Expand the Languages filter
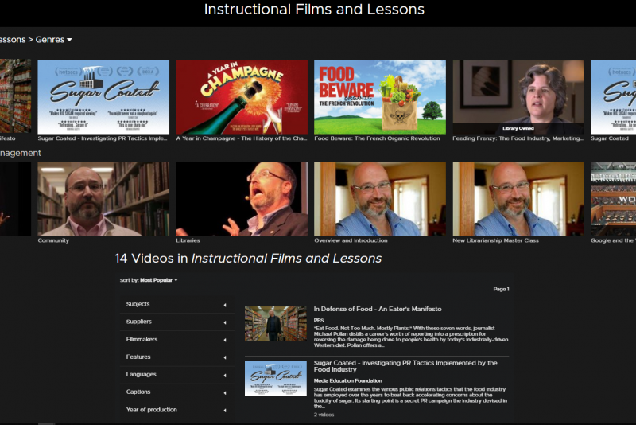Screen dimensions: 636x425 point(176,374)
